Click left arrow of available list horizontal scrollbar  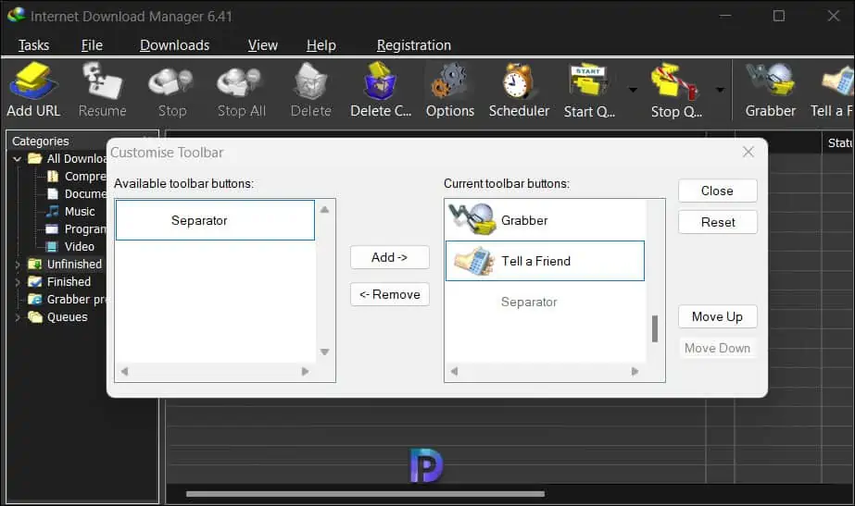pos(124,372)
